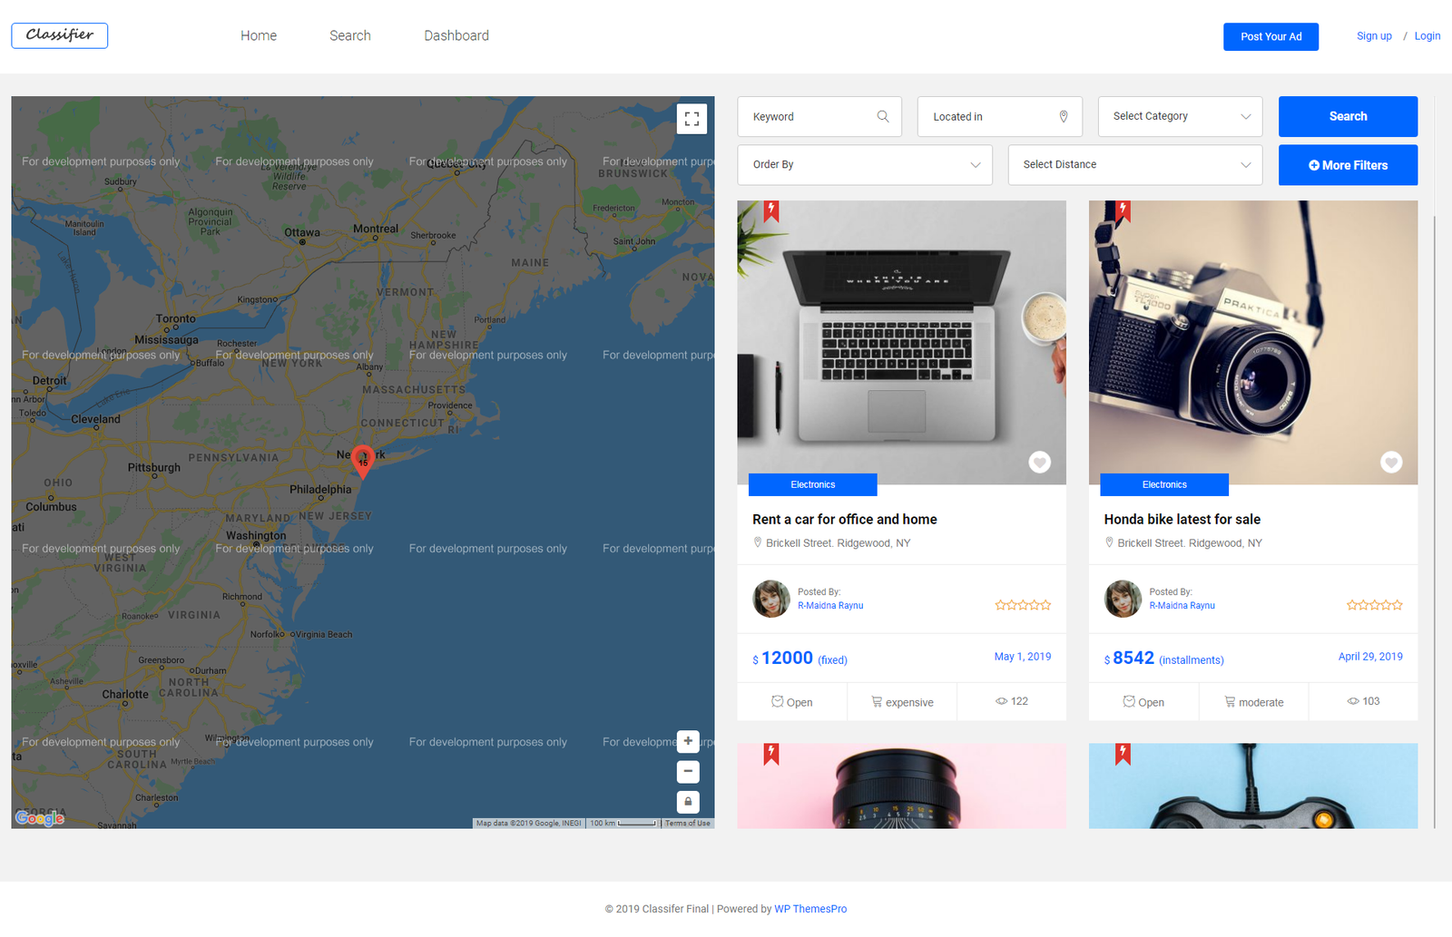Open the Select Distance dropdown
Image resolution: width=1452 pixels, height=937 pixels.
[1134, 165]
